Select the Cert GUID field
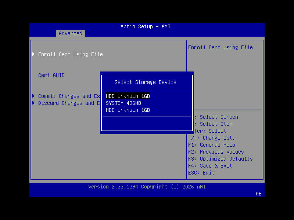Image resolution: width=294 pixels, height=220 pixels. pos(51,75)
